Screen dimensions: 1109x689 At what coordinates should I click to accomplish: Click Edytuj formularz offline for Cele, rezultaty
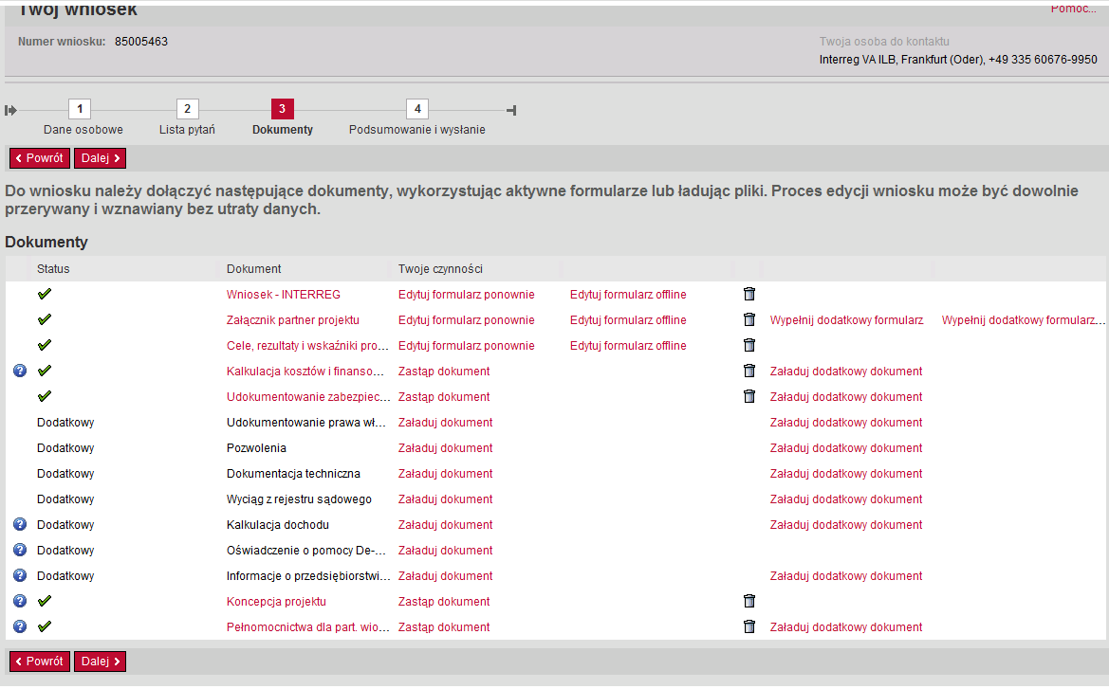pos(628,346)
